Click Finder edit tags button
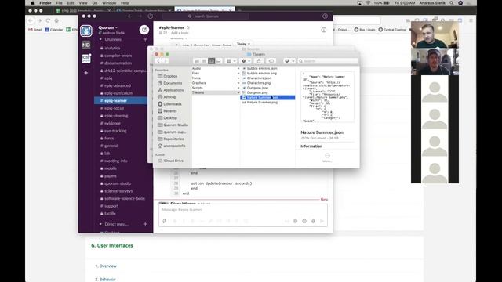 point(271,61)
